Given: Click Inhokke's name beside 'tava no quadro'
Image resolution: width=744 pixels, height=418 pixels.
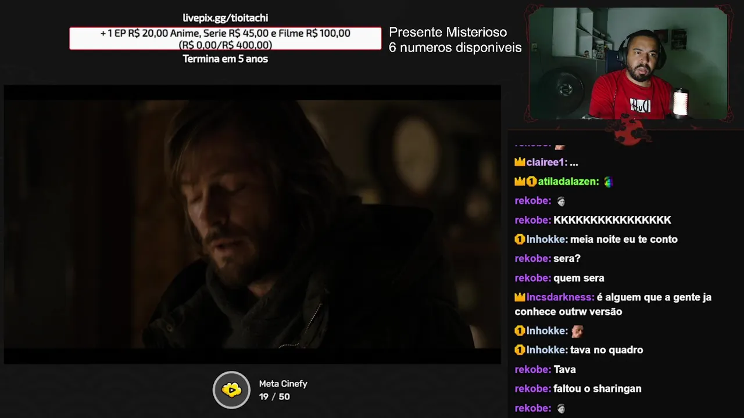Looking at the screenshot, I should [x=547, y=350].
